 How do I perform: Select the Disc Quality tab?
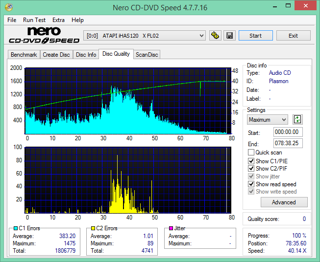pos(116,54)
